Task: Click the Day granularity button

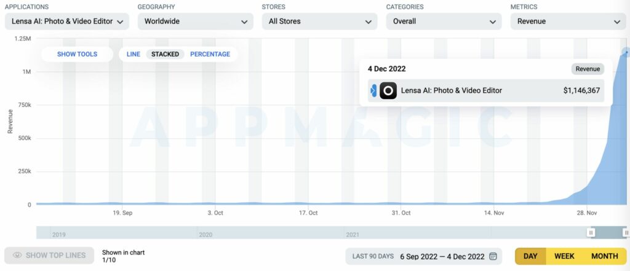Action: click(x=530, y=256)
